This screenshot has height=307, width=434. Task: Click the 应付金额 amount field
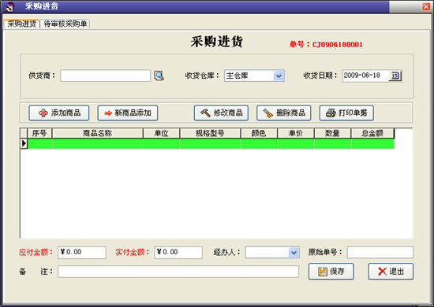coord(82,253)
